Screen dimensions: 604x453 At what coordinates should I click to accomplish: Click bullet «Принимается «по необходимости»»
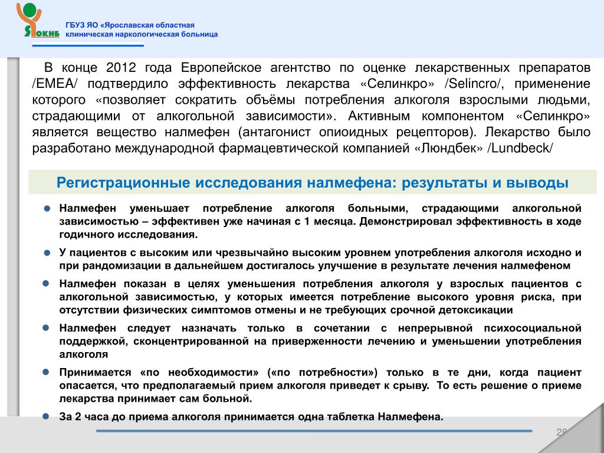click(320, 373)
